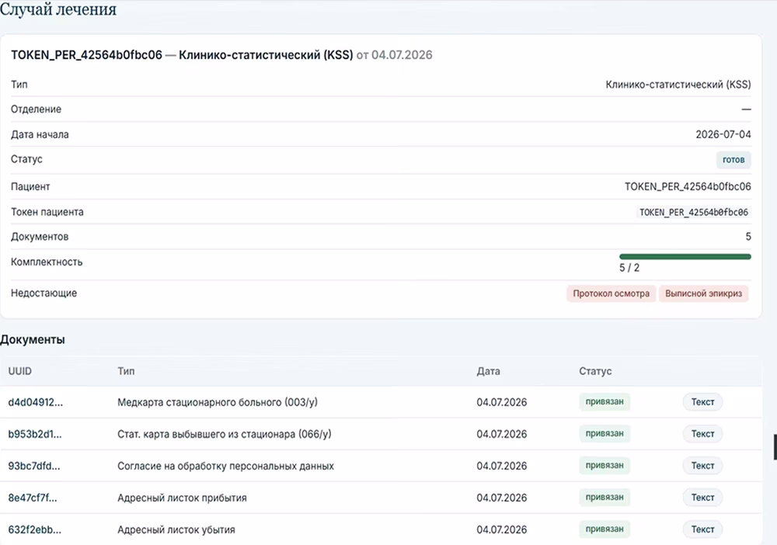
Task: Click text Медкарта стационарного больного (003/у)
Action: coord(218,402)
